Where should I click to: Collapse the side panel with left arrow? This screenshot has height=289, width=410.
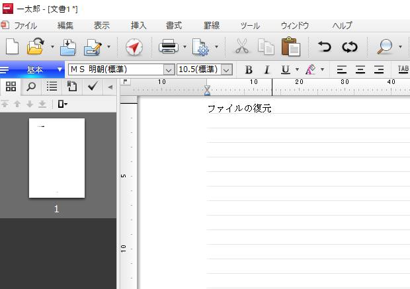[110, 87]
